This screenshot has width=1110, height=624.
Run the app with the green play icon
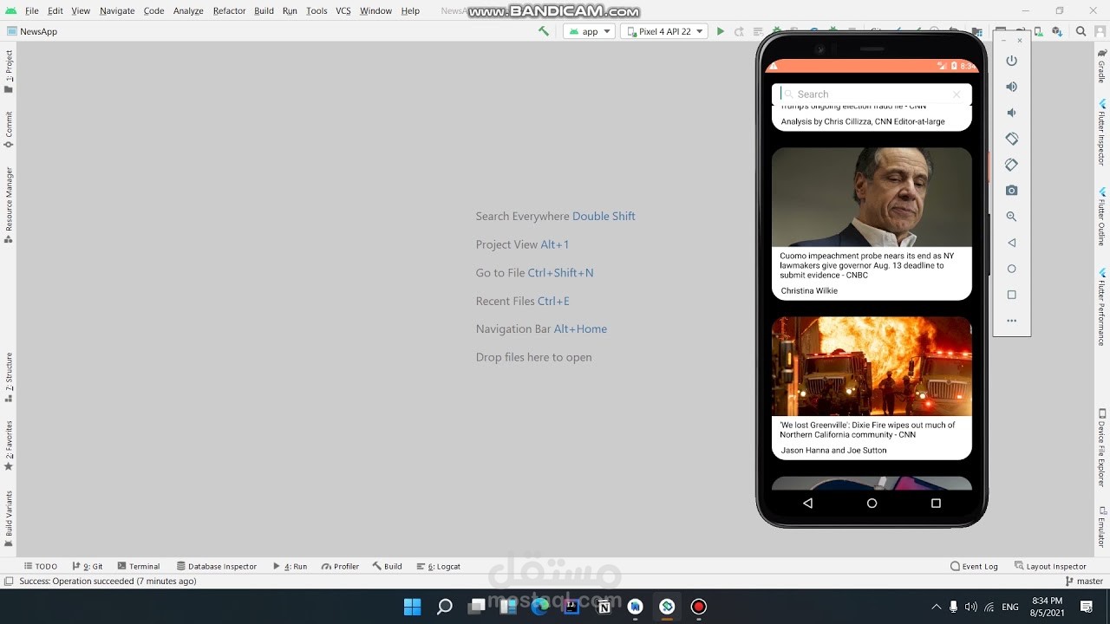[721, 30]
